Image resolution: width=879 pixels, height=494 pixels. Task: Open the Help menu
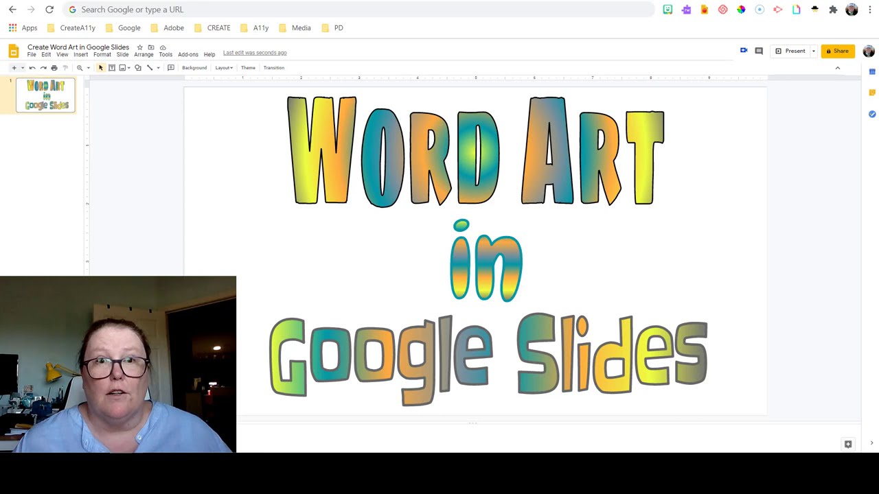click(x=209, y=55)
